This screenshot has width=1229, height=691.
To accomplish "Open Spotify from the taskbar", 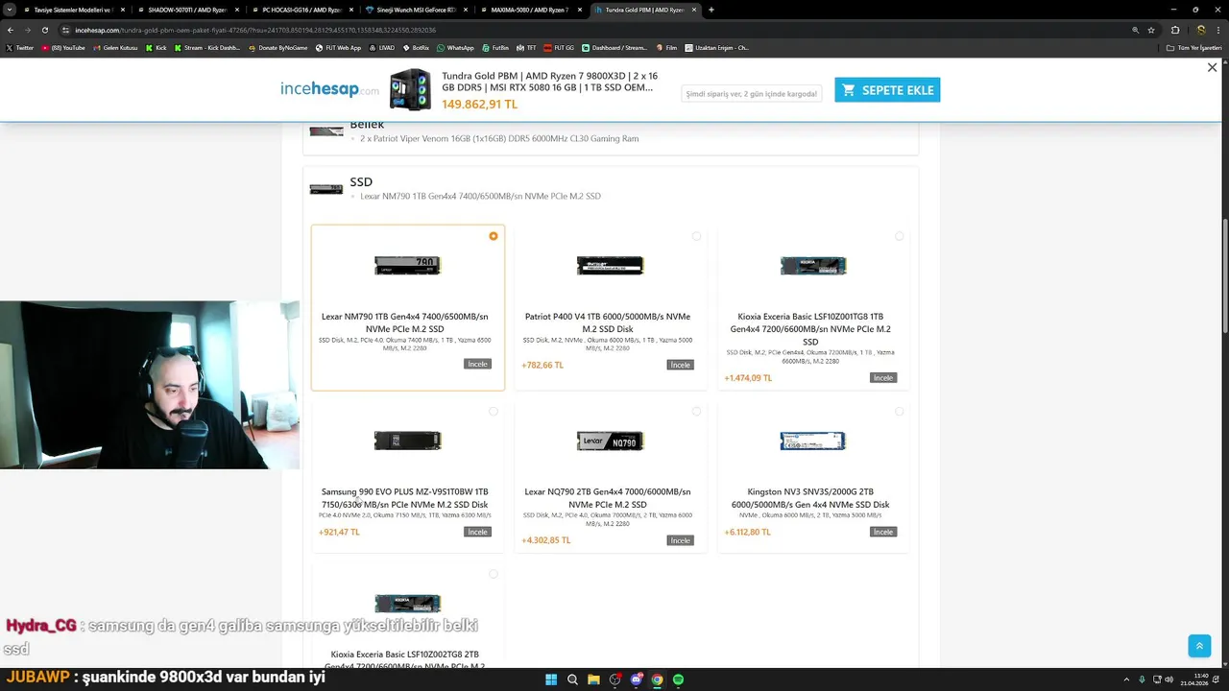I will click(678, 679).
